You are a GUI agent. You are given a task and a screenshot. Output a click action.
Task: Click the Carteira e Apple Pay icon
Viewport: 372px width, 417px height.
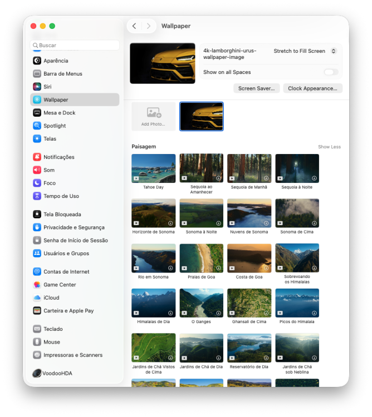pyautogui.click(x=37, y=311)
